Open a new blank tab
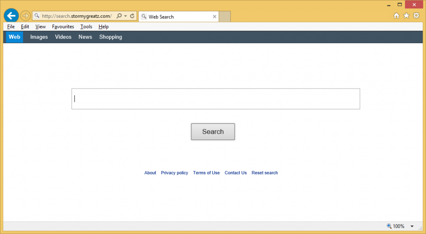The image size is (426, 234). (225, 17)
